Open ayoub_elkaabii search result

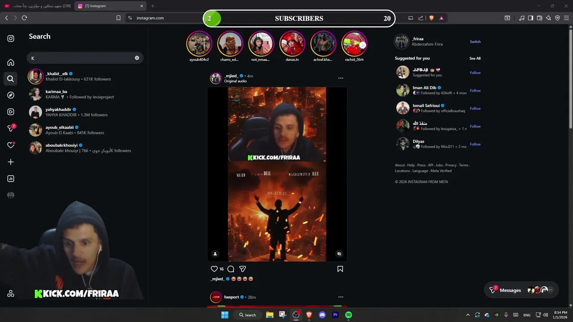click(x=85, y=130)
